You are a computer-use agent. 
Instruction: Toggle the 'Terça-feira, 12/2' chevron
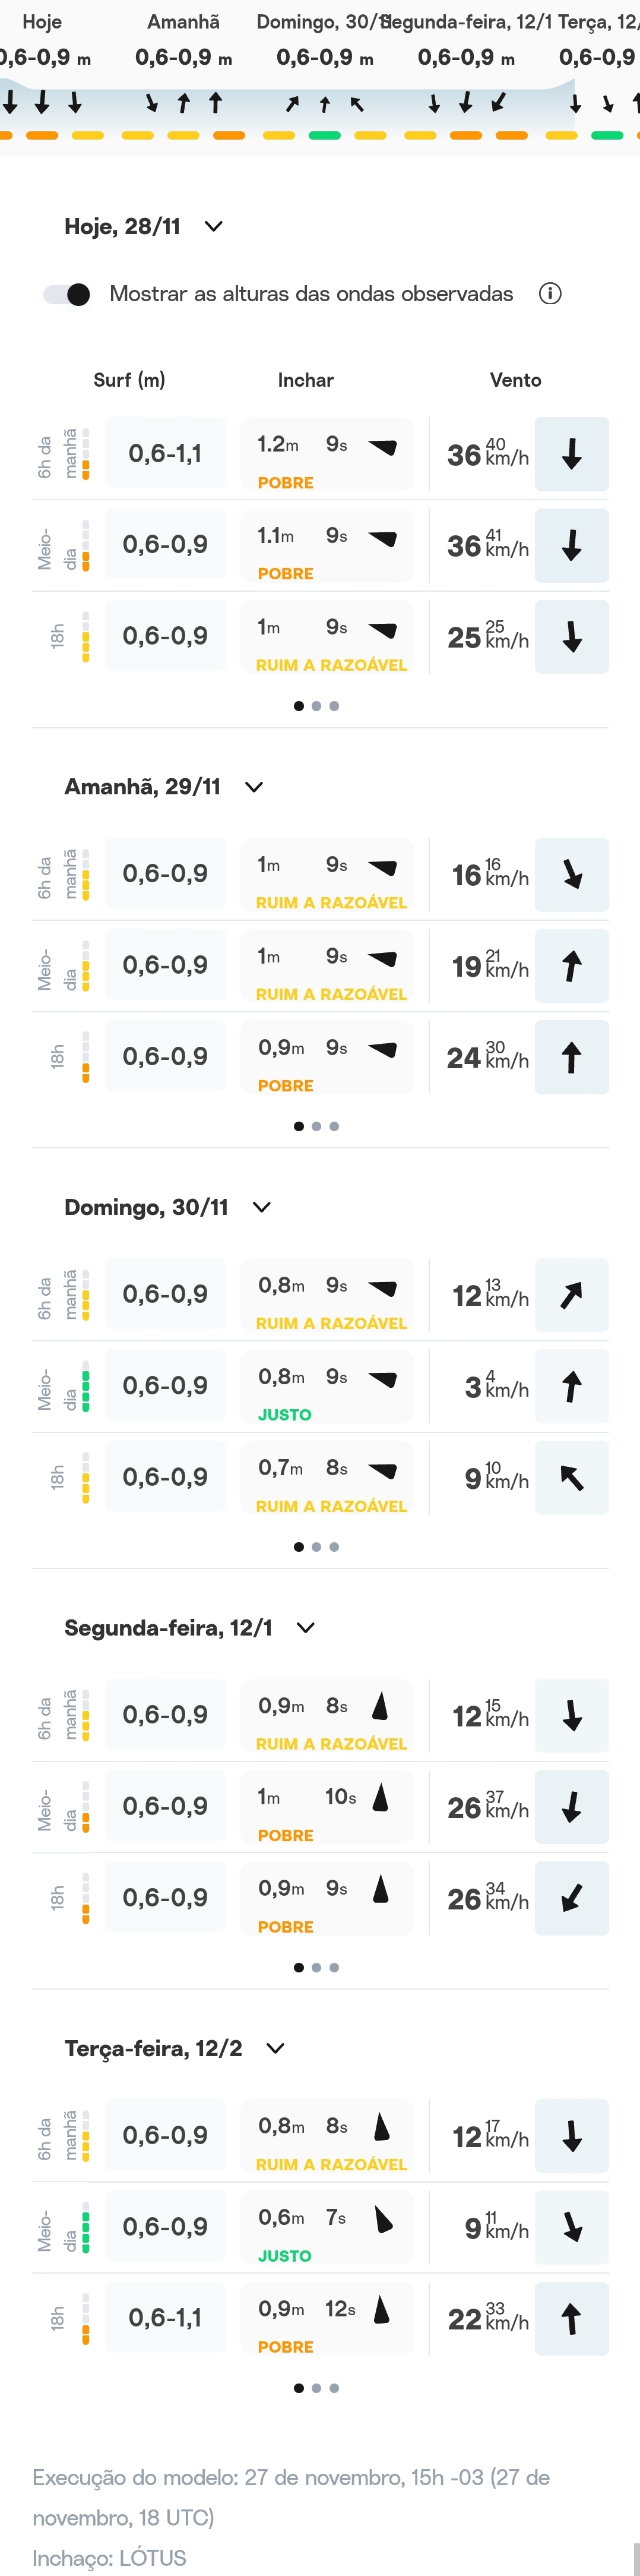[x=276, y=2048]
